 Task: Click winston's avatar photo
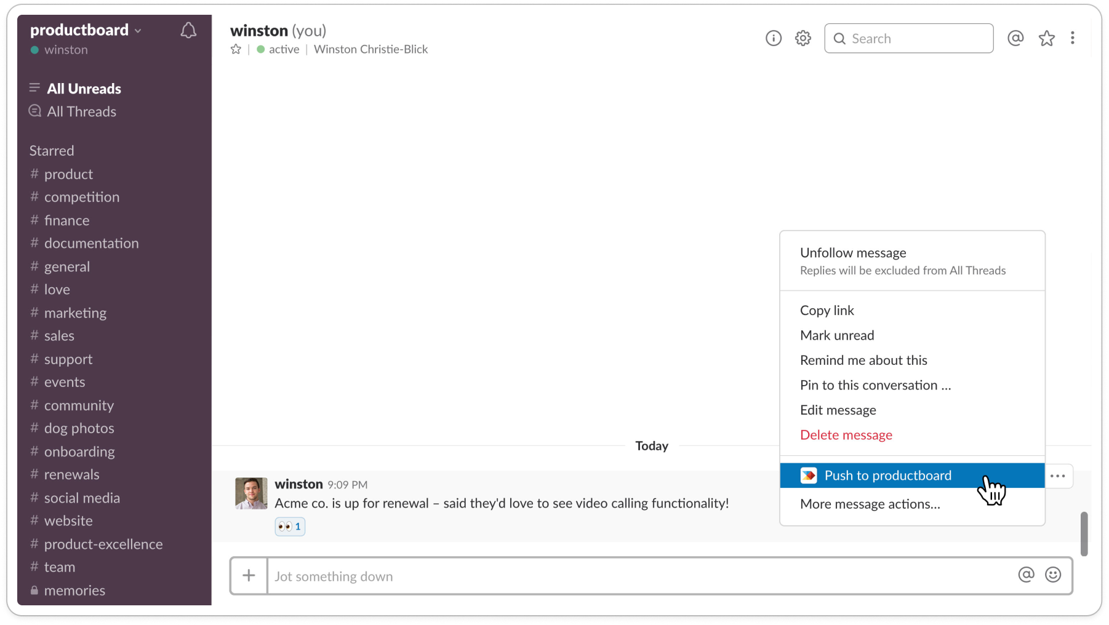coord(251,493)
